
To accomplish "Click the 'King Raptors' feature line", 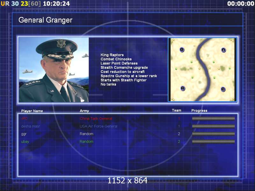I will (112, 55).
